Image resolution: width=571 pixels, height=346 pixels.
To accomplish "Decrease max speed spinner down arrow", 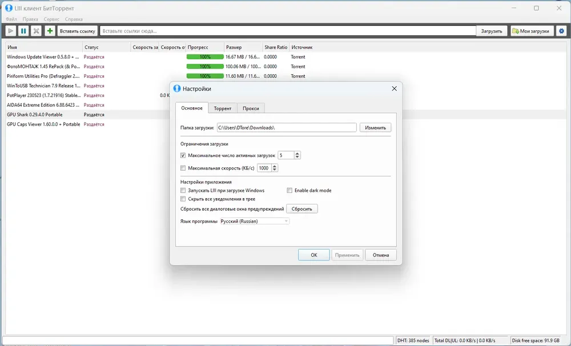I will [275, 170].
